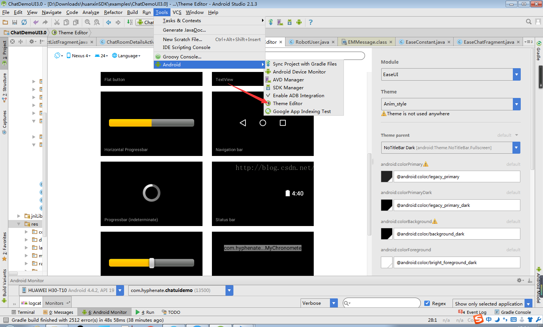543x327 pixels.
Task: Click the Save All floppy-disk icon
Action: click(x=15, y=22)
